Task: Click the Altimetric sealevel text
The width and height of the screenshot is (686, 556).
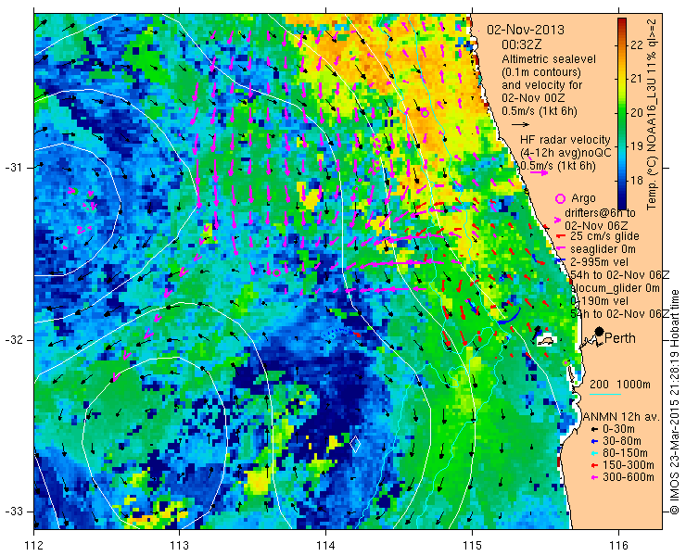Action: pos(549,59)
